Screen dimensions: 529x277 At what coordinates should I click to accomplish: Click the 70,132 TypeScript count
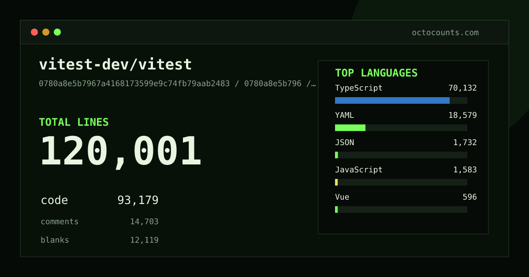pyautogui.click(x=462, y=88)
